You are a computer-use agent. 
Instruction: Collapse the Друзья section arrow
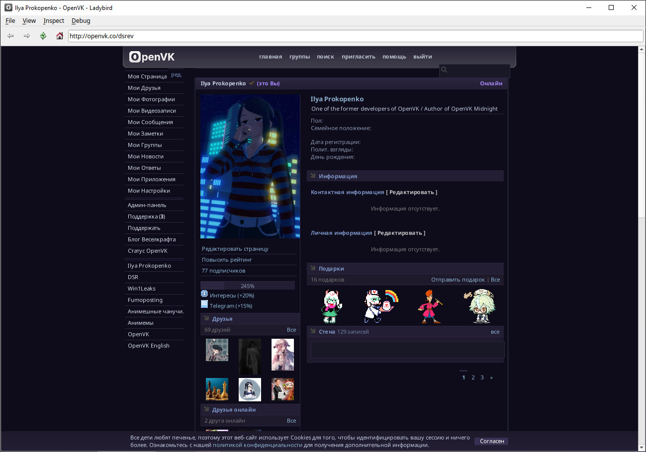[x=206, y=318]
